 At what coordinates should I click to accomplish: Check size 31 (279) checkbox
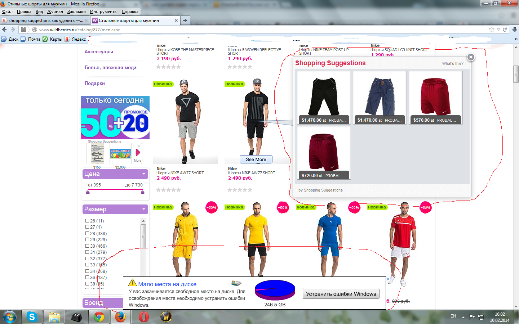click(87, 252)
